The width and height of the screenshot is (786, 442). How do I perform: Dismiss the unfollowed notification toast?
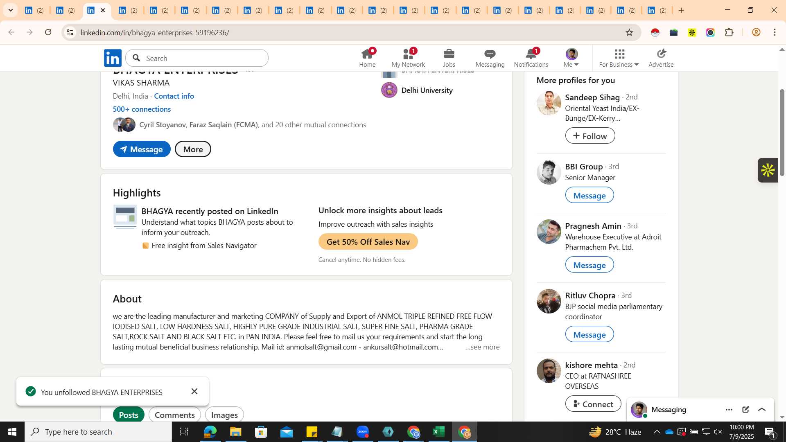[194, 391]
